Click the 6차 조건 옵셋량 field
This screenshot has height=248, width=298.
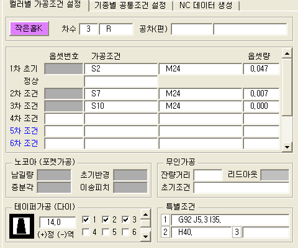[x=261, y=144]
